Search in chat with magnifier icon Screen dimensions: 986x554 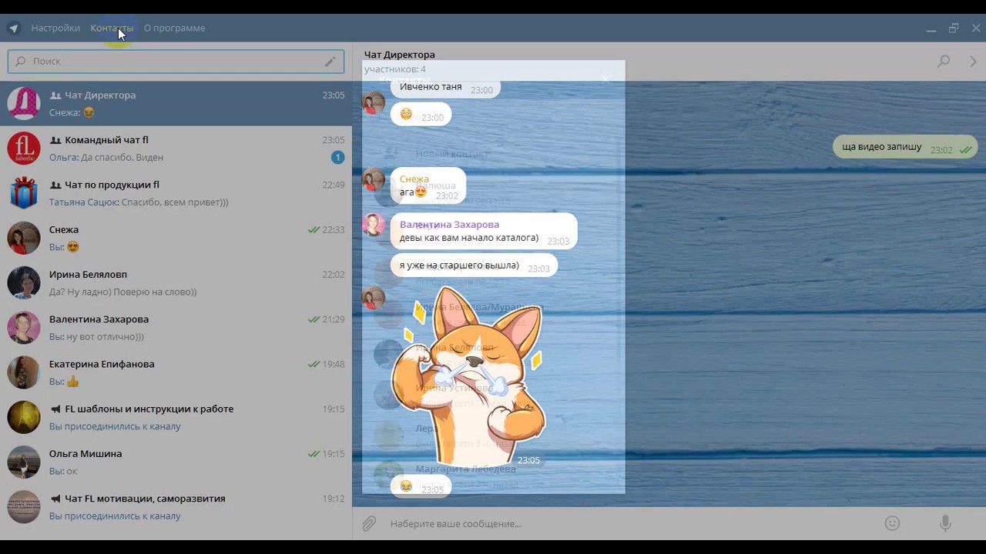click(944, 61)
